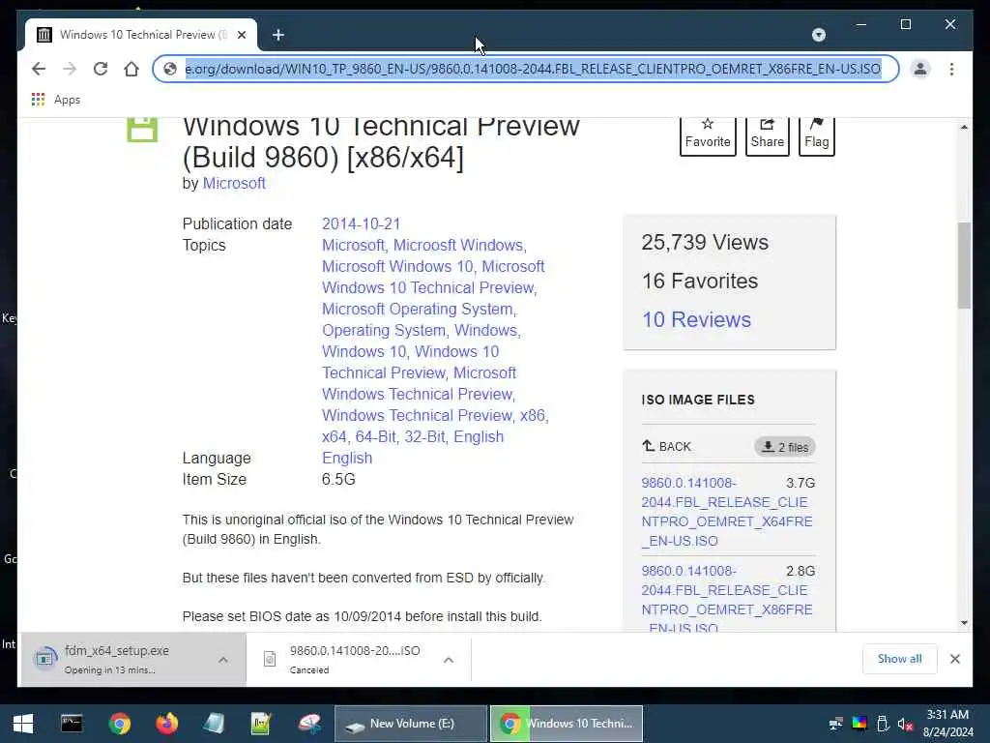Click the Favorite star button

[708, 134]
